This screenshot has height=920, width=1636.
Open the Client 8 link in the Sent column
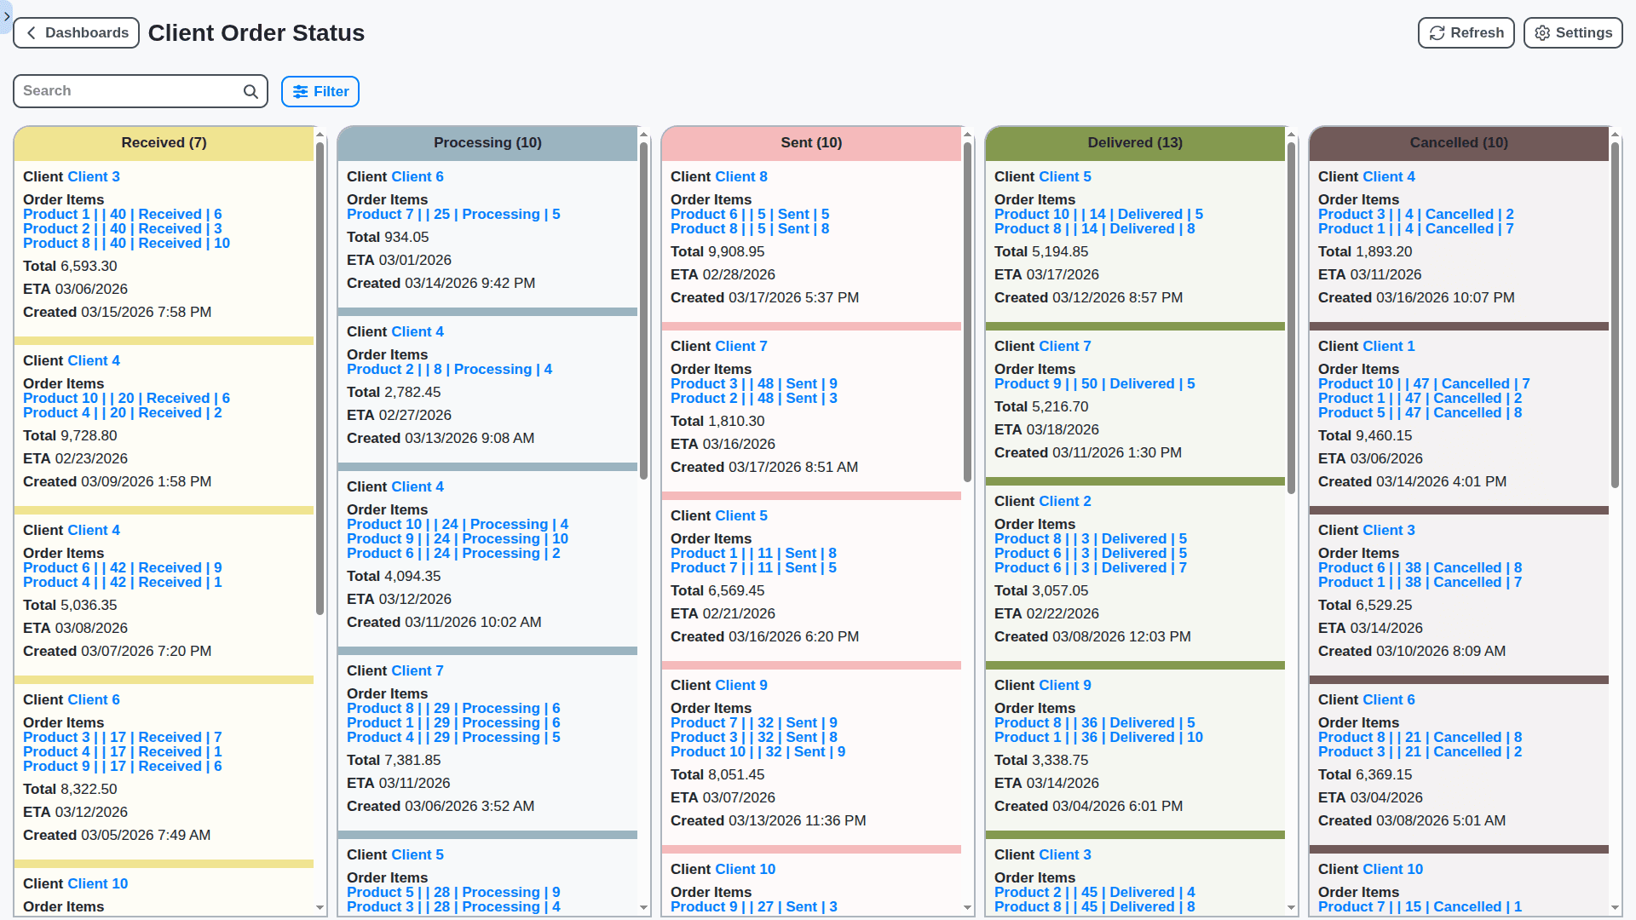741,176
